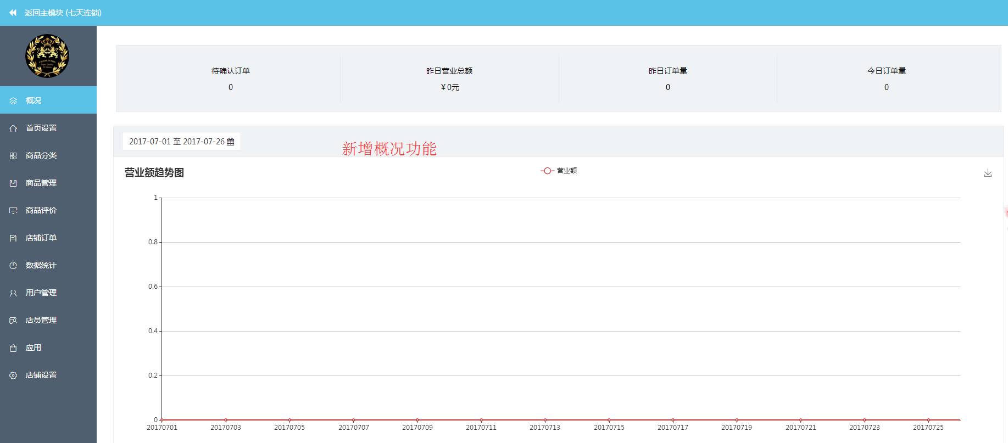Click the ¥0元 value
Image resolution: width=1008 pixels, height=443 pixels.
pyautogui.click(x=450, y=87)
